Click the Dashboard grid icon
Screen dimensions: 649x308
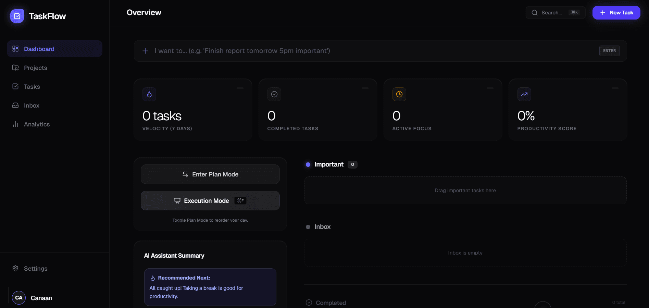(x=15, y=49)
